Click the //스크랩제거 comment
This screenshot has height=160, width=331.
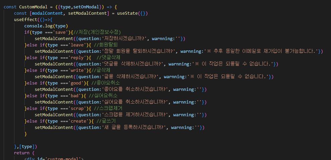[x=108, y=108]
